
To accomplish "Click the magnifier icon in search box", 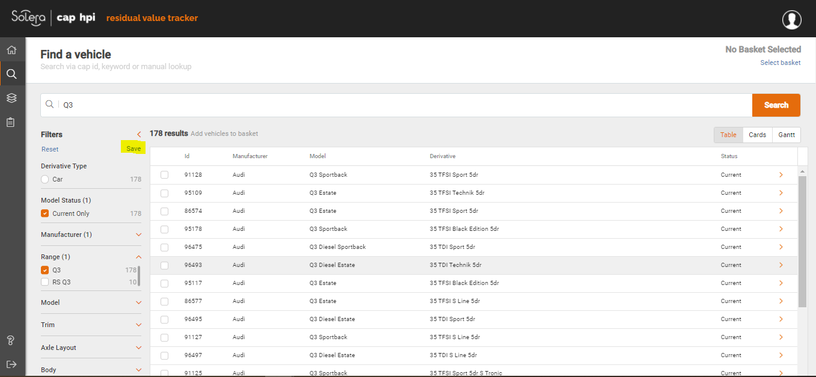I will coord(50,105).
